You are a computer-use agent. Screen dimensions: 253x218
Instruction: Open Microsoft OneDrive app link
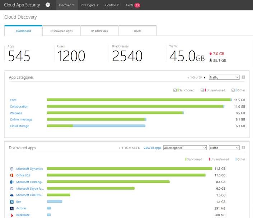pos(30,195)
